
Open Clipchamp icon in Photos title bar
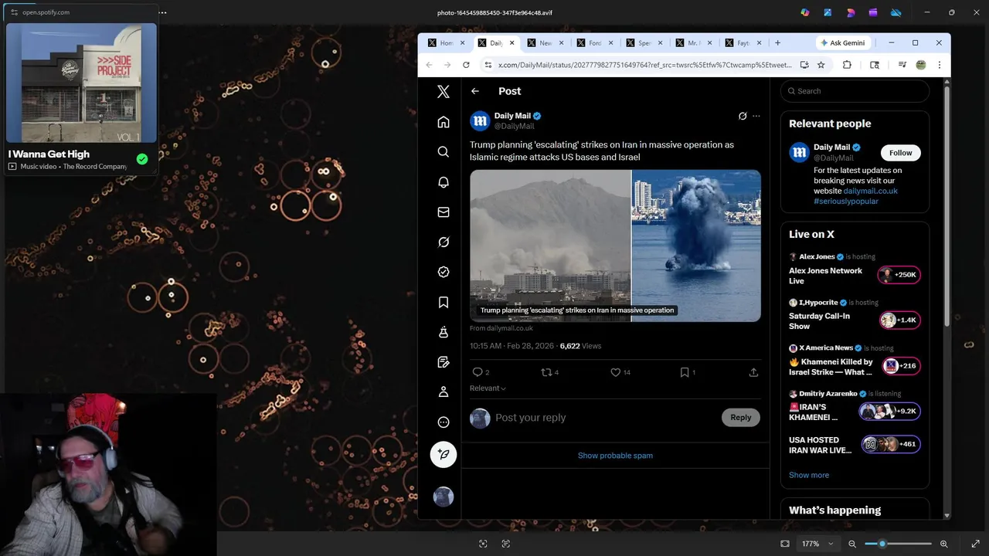pyautogui.click(x=873, y=12)
